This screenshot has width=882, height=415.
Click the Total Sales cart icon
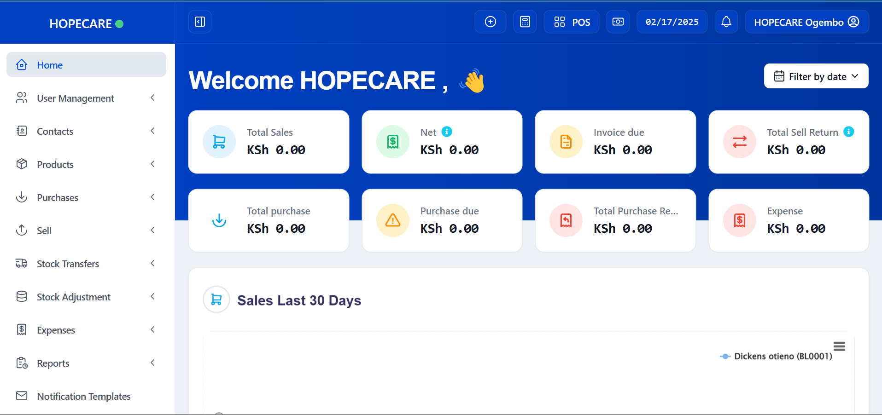click(219, 142)
